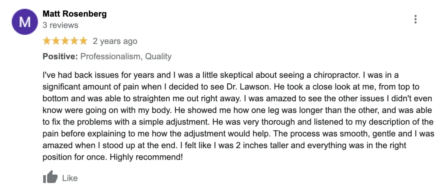This screenshot has height=196, width=445.
Task: Click the thumbs-up icon
Action: [x=50, y=178]
